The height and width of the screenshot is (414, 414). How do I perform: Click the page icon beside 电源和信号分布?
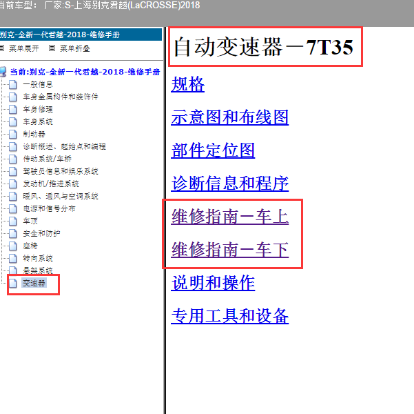[x=12, y=209]
